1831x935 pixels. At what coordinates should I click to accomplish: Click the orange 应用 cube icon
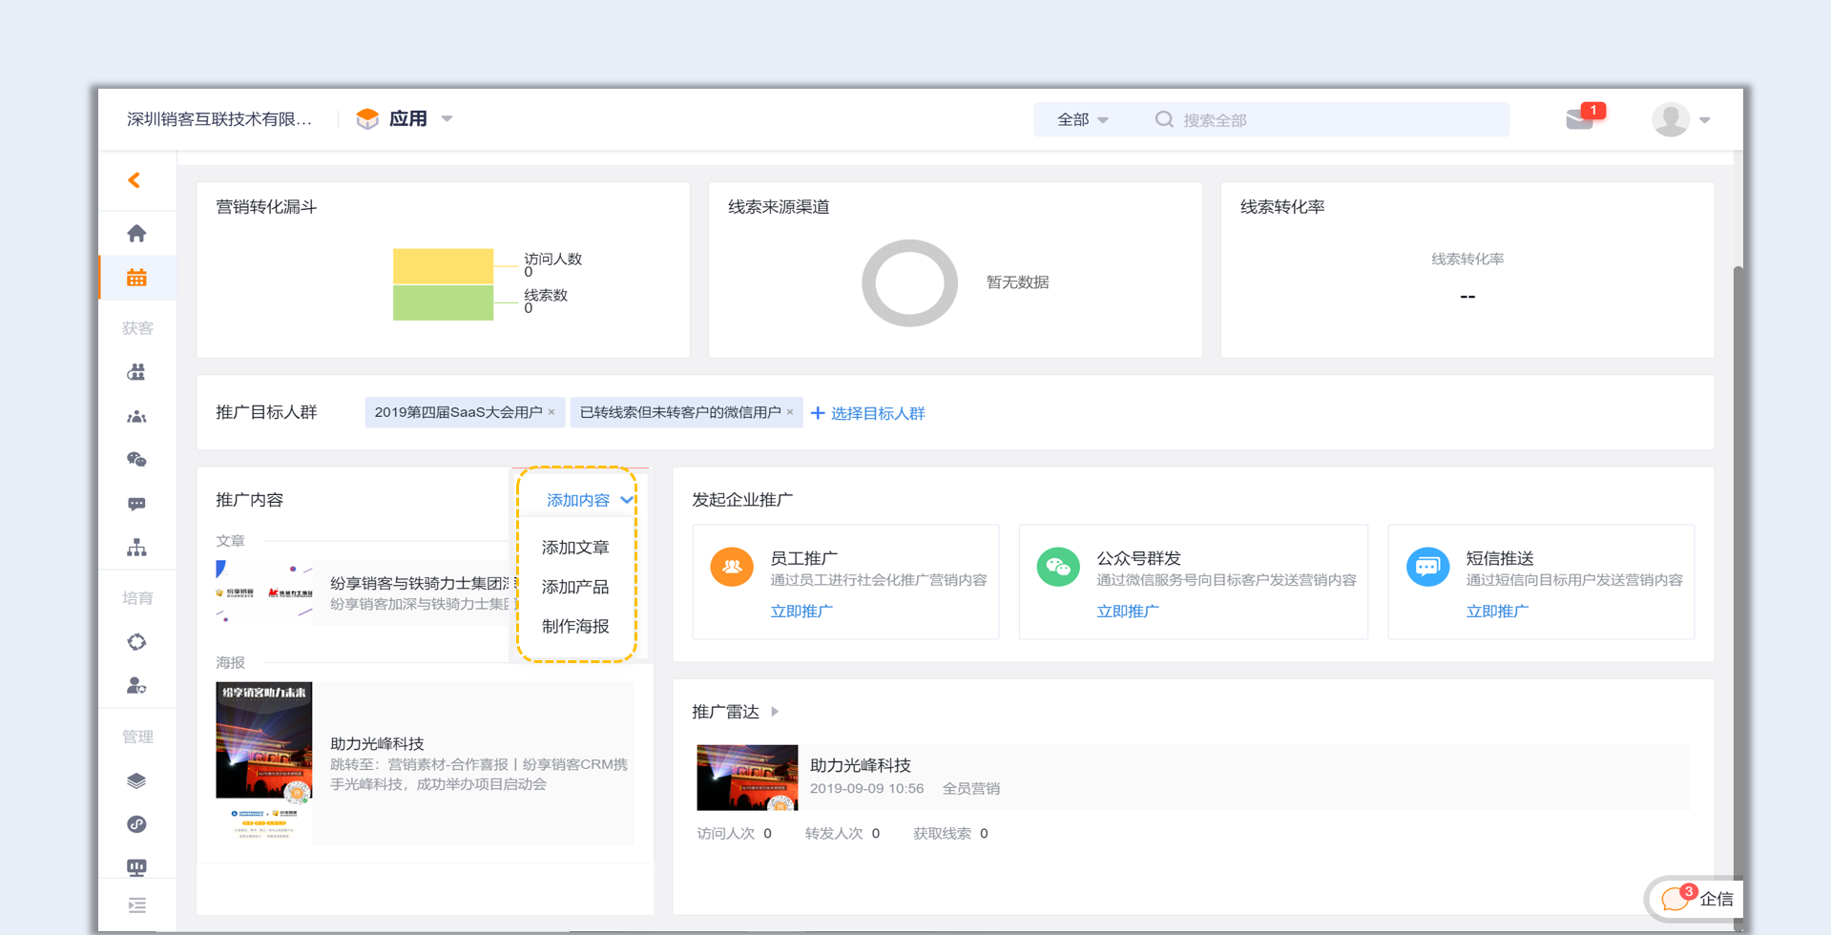coord(367,119)
